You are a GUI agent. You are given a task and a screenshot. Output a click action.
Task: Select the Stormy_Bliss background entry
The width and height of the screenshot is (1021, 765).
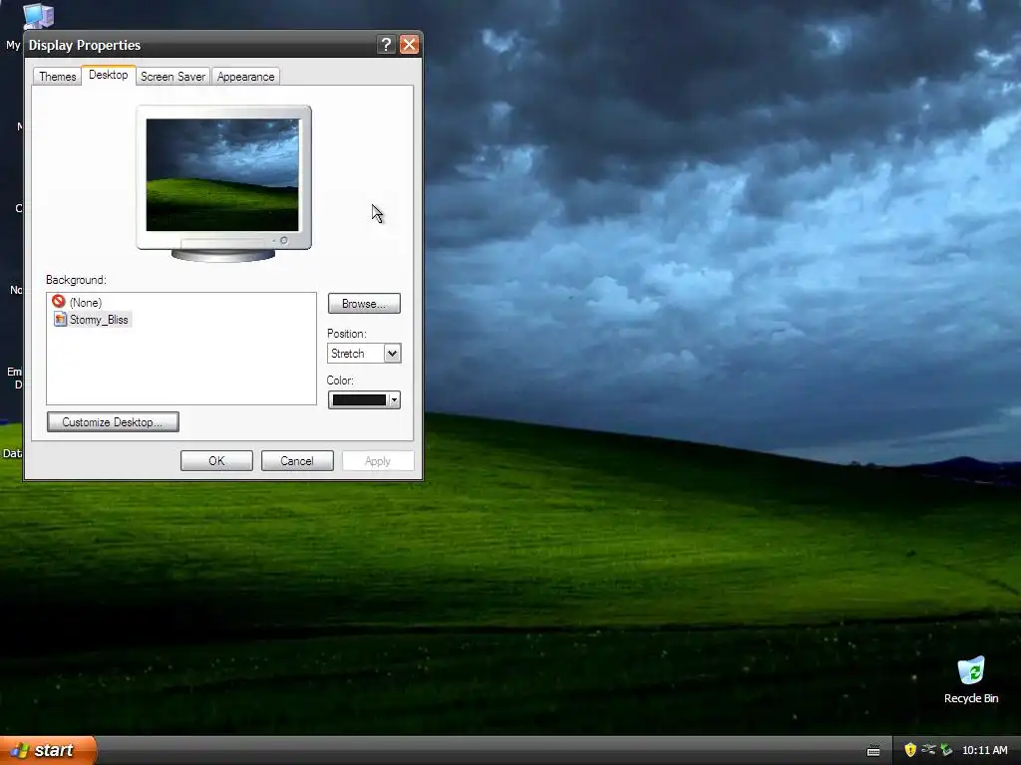point(99,320)
